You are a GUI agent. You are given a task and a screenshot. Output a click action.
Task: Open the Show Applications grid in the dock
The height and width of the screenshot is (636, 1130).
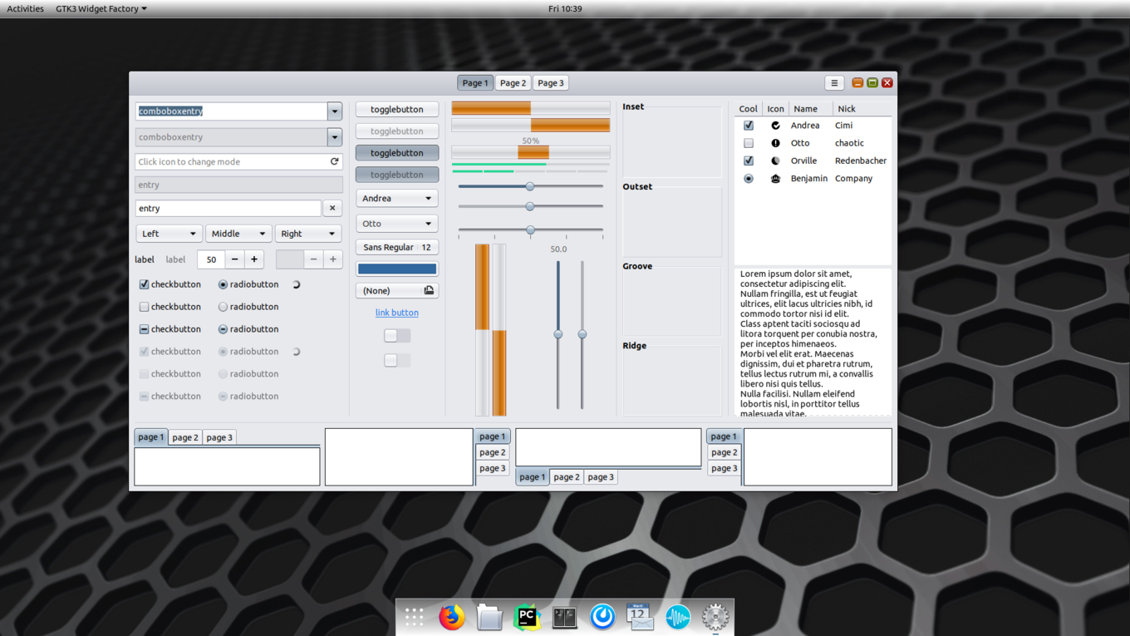pos(414,617)
